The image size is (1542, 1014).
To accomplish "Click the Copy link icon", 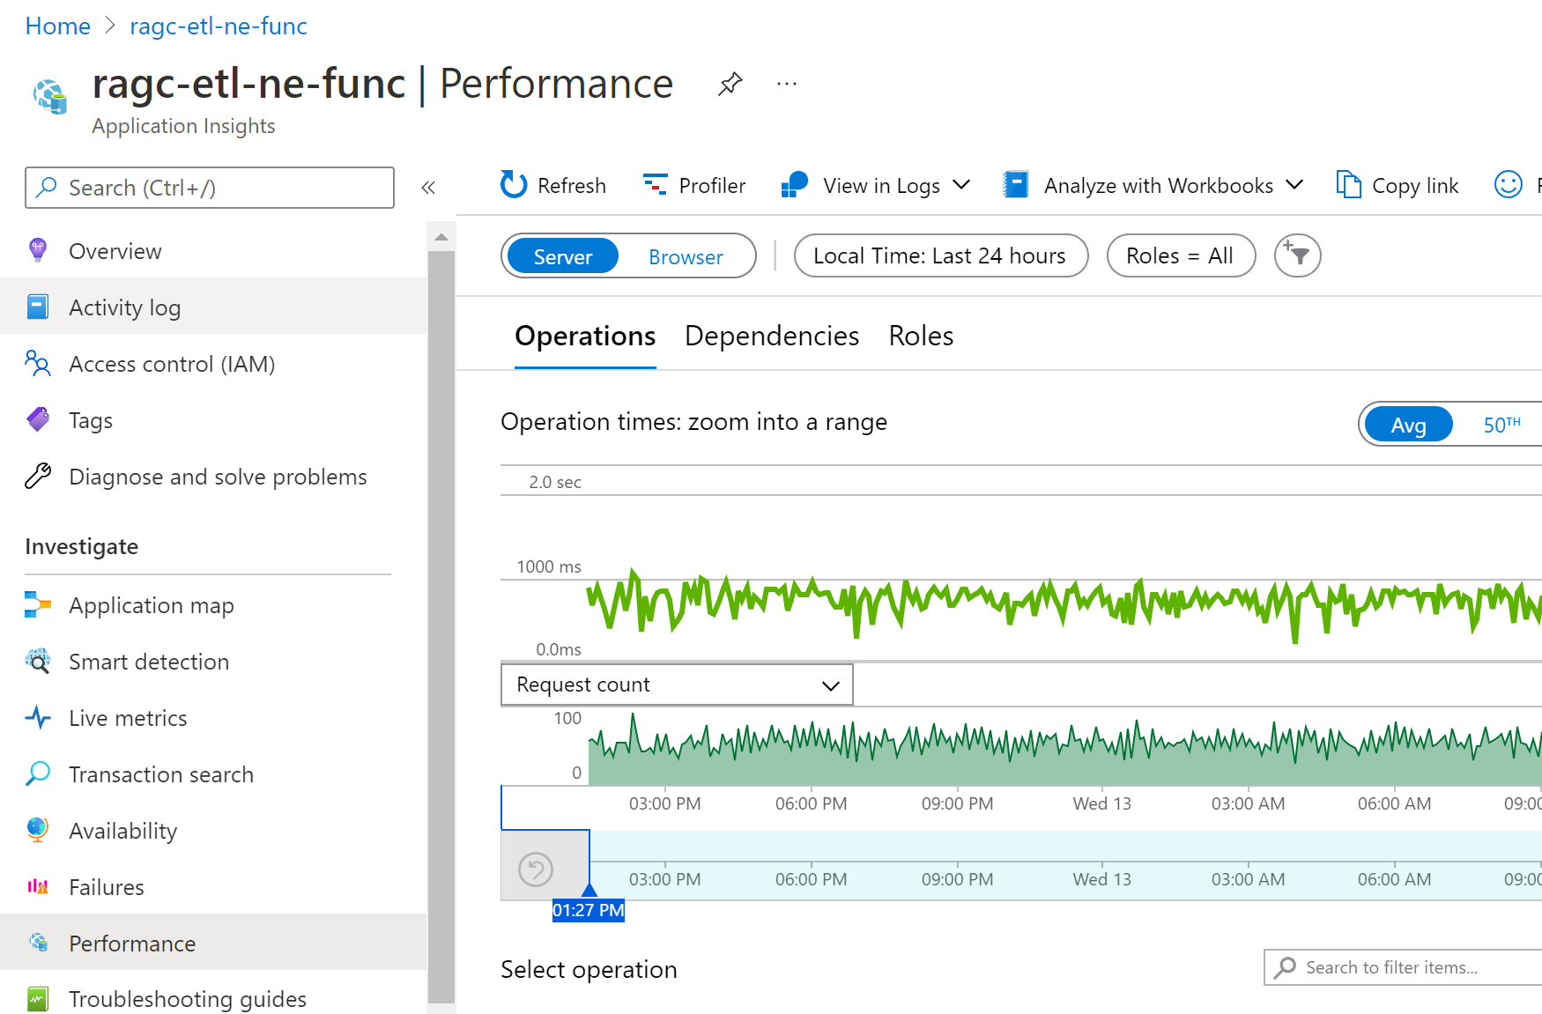I will [x=1397, y=185].
